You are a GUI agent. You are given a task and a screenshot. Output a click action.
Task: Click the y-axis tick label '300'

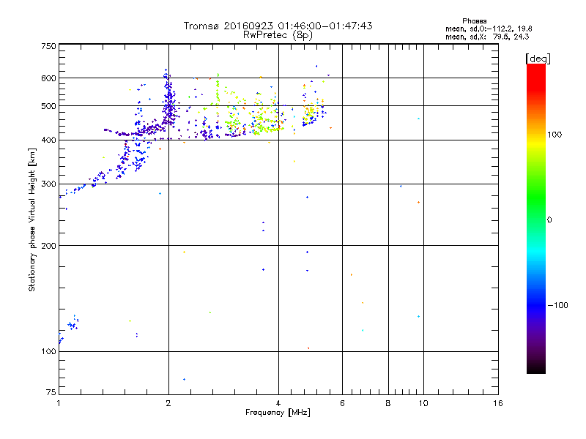[48, 184]
